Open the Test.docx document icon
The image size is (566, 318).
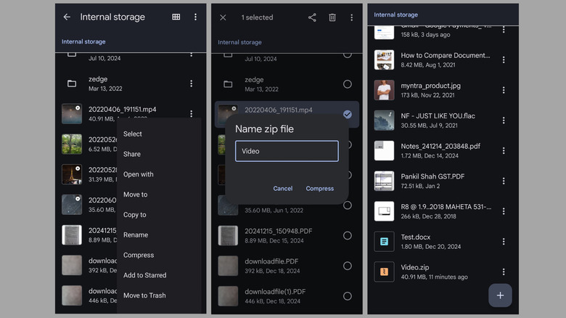coord(384,241)
